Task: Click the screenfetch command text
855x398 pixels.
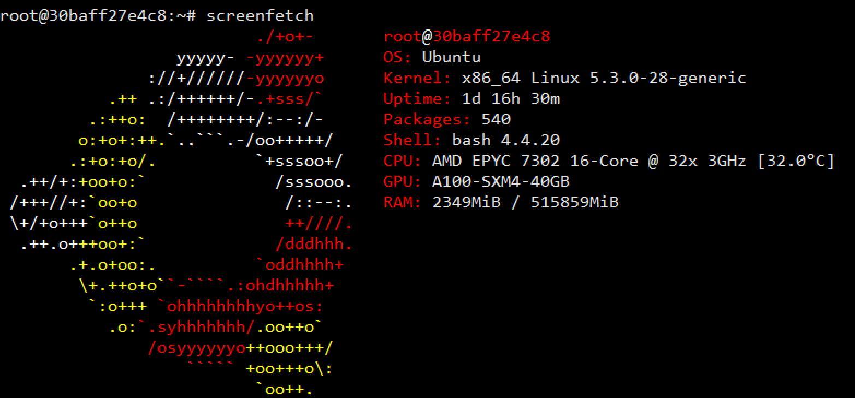Action: coord(260,15)
